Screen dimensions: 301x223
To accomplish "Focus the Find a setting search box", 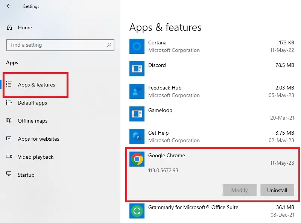I will 60,45.
